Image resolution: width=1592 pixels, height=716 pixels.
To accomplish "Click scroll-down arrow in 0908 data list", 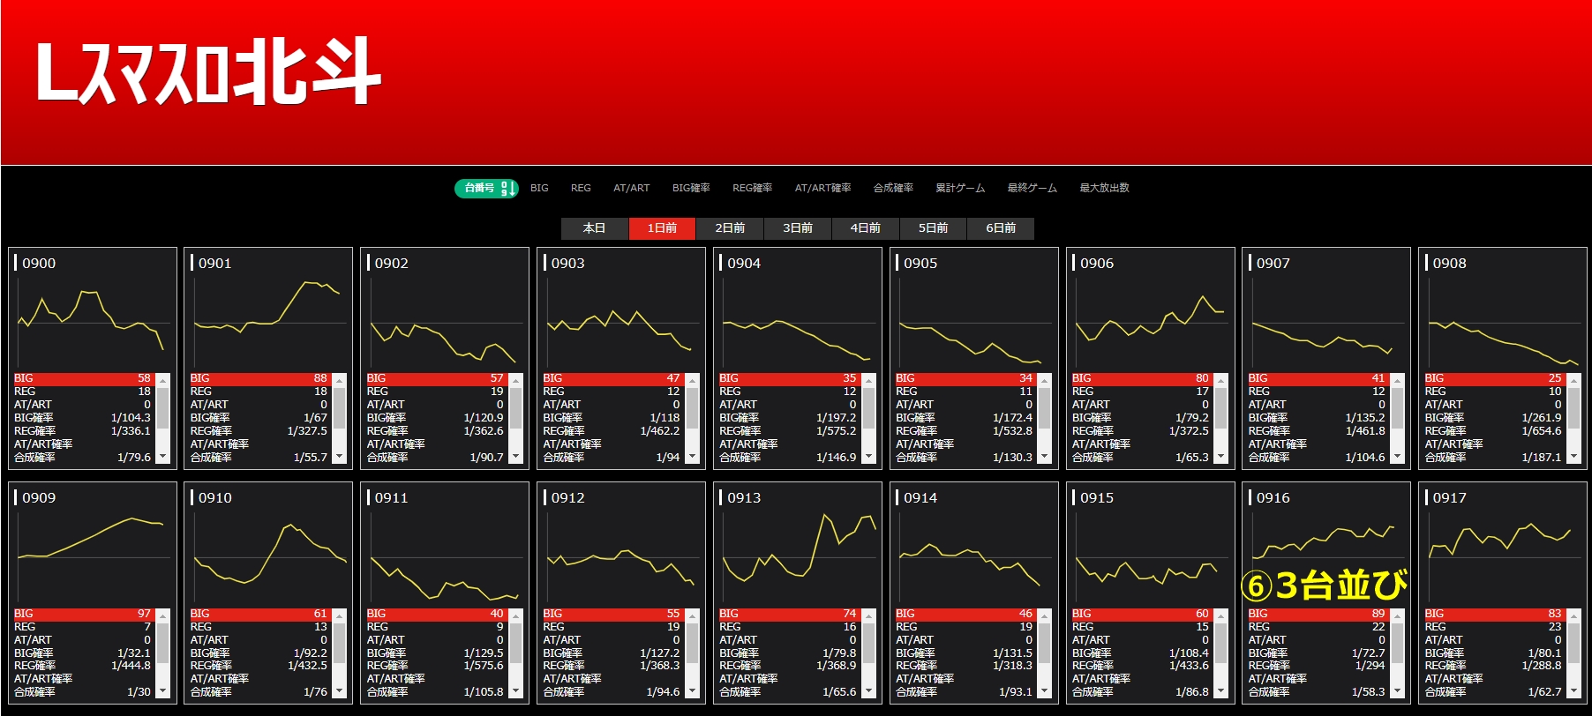I will click(1574, 457).
